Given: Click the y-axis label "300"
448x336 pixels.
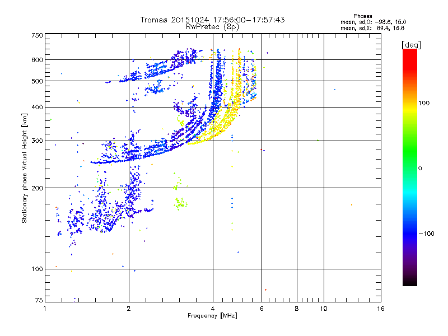Looking at the screenshot, I should click(37, 141).
